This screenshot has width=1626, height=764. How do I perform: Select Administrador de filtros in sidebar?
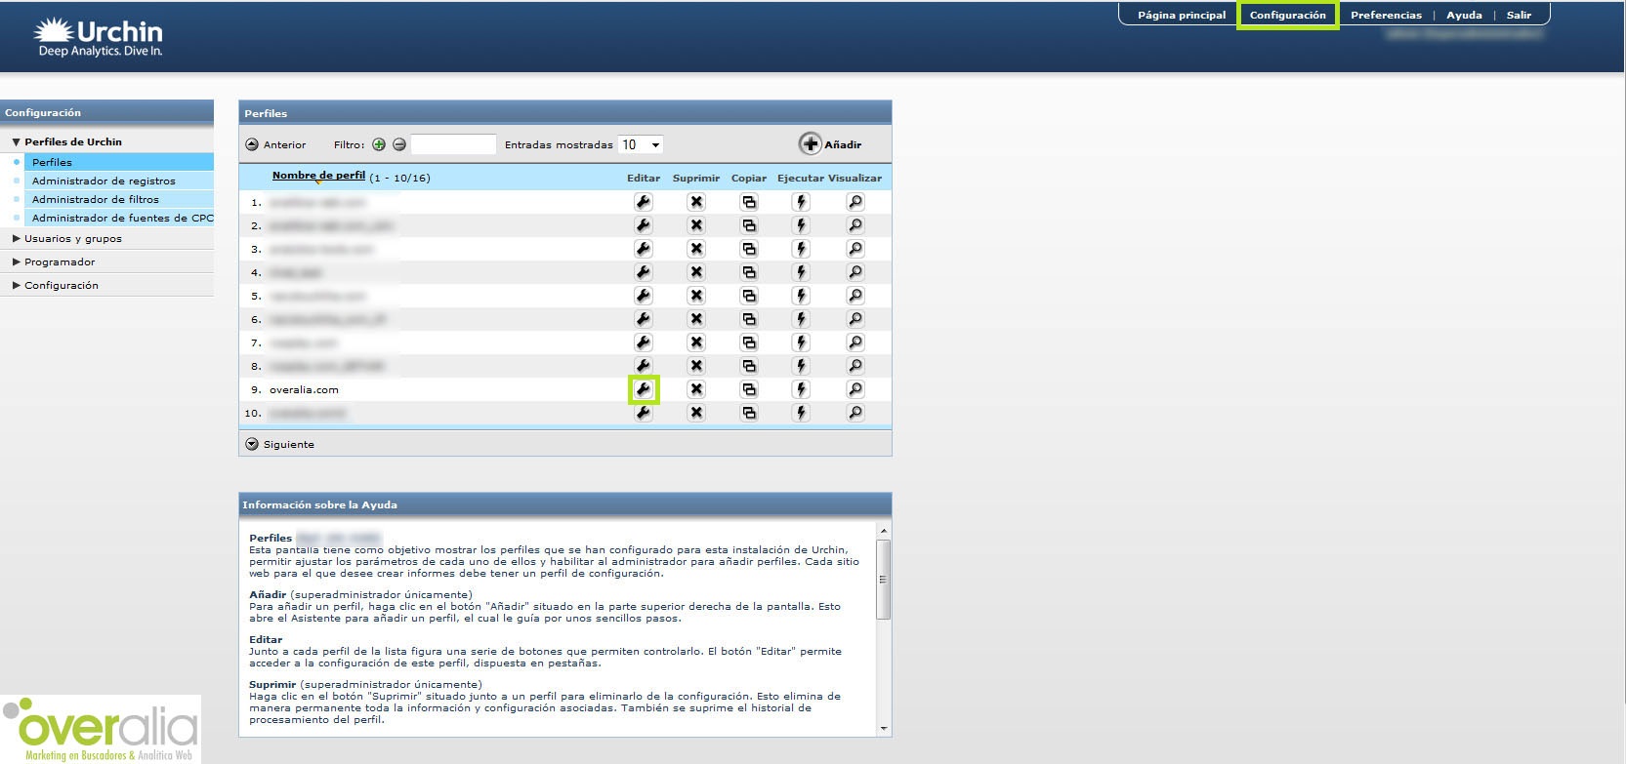click(95, 199)
